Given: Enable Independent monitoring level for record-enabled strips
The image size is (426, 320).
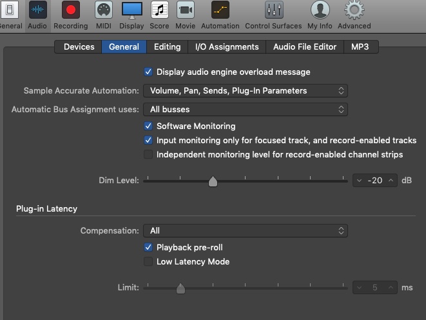Looking at the screenshot, I should click(x=148, y=154).
